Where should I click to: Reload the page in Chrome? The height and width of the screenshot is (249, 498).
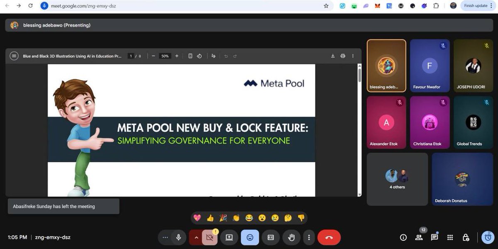coord(30,6)
